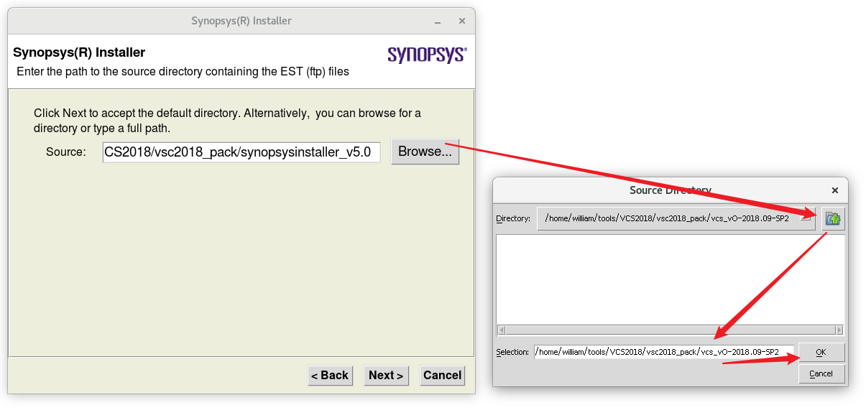Go to the previous step with Back
The width and height of the screenshot is (866, 418).
click(330, 375)
